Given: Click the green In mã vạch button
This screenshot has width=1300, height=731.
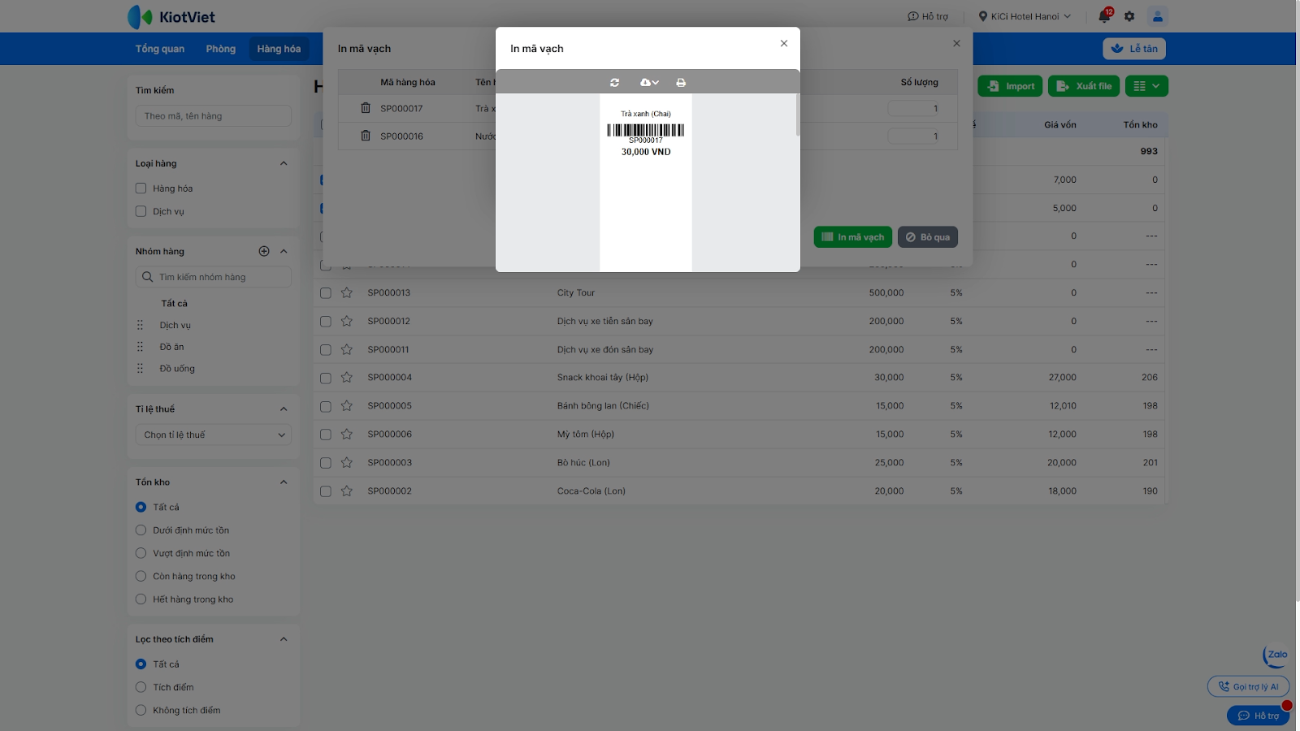Looking at the screenshot, I should pos(853,237).
